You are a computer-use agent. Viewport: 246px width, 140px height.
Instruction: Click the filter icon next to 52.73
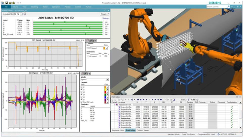click(189, 100)
